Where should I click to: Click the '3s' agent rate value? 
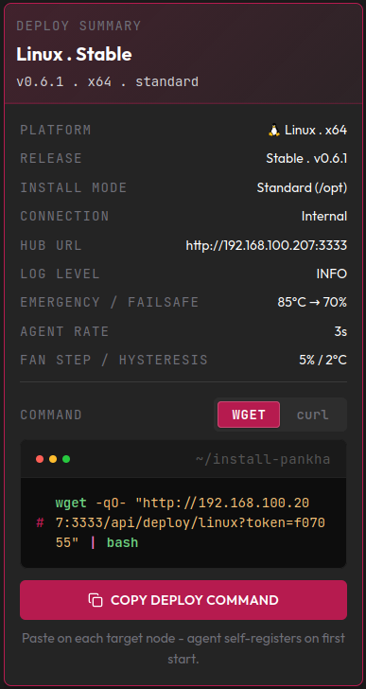340,331
